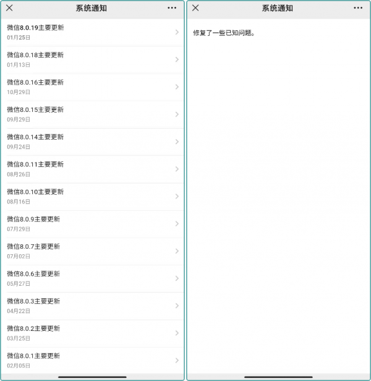Select the 微信8.0.19主要更新 title
The image size is (371, 381).
tap(35, 28)
